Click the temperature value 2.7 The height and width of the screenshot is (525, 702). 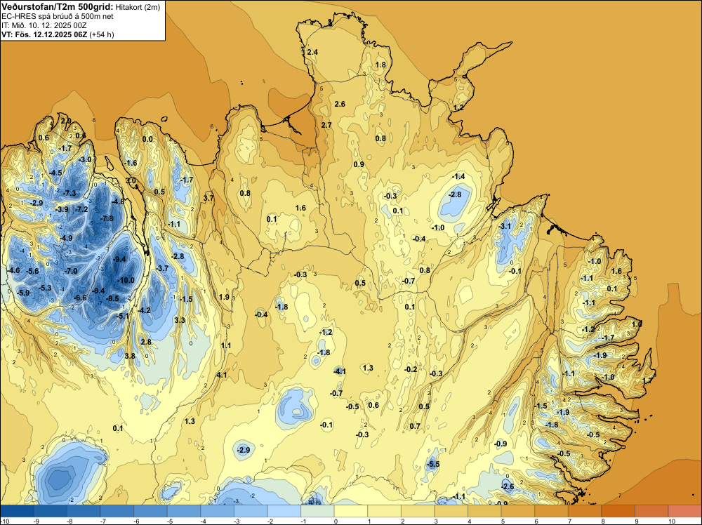[x=326, y=125]
